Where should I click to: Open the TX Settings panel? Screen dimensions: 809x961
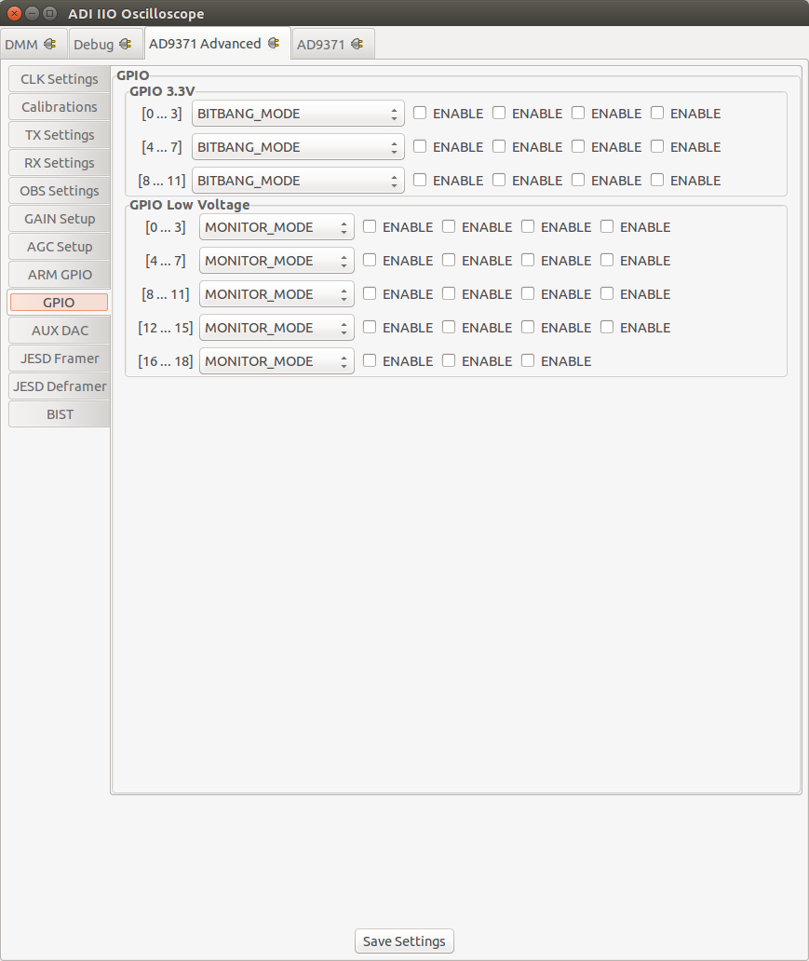[x=59, y=135]
